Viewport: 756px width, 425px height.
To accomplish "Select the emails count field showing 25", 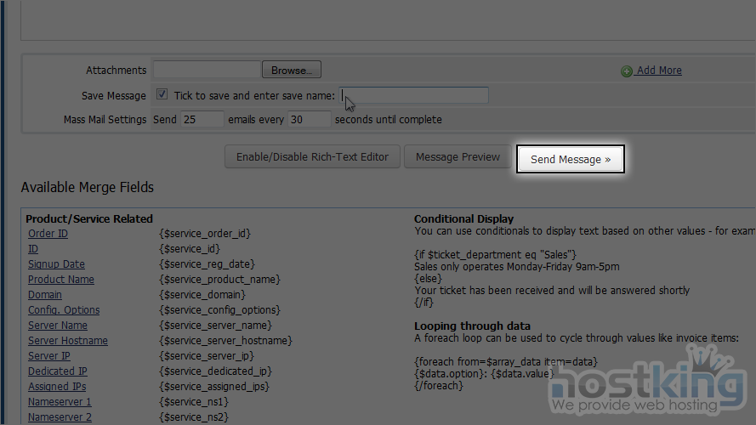I will click(202, 120).
